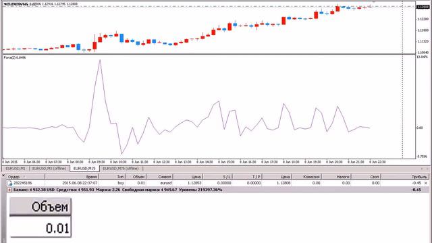
Task: Close the terminal panel with the X at its top-left corner
Action: click(x=3, y=175)
